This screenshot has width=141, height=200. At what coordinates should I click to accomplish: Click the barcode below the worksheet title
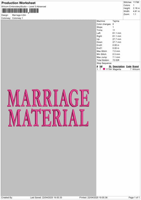(20, 11)
